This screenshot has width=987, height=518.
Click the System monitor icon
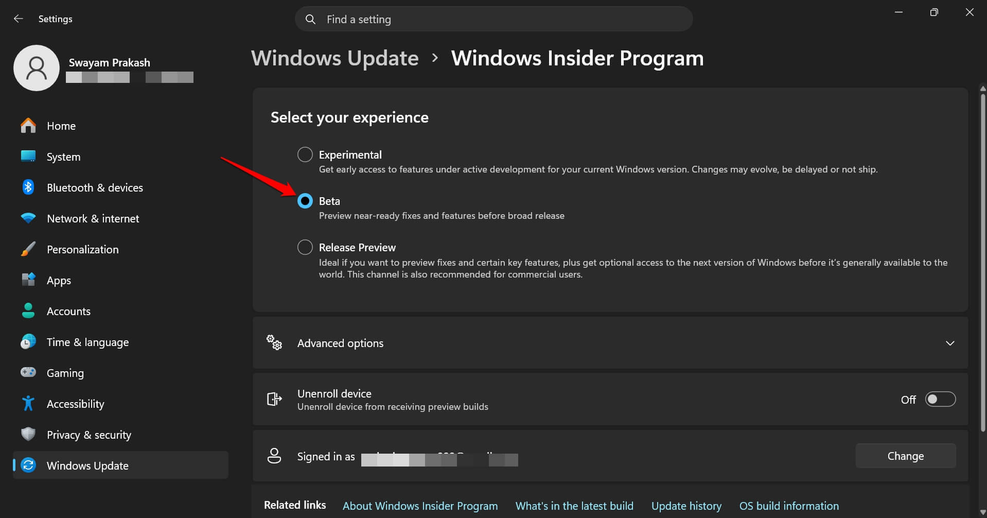coord(28,156)
